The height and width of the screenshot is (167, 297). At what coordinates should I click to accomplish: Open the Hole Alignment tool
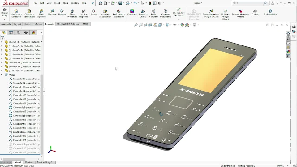point(41,13)
